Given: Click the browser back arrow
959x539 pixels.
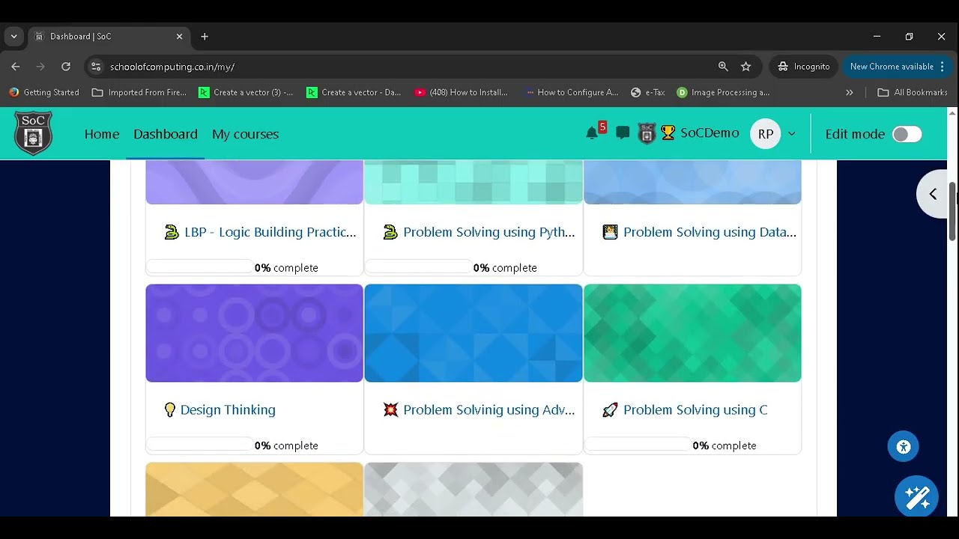Looking at the screenshot, I should [x=16, y=67].
